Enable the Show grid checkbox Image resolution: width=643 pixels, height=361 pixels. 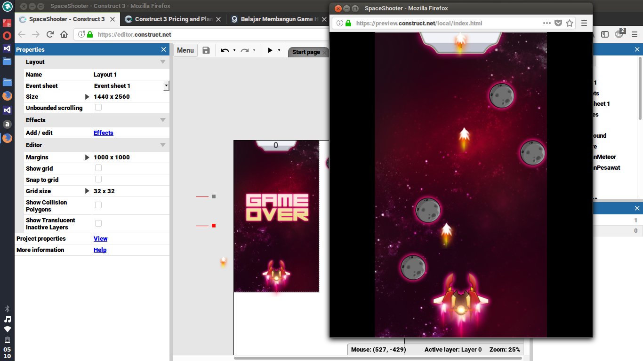coord(98,168)
